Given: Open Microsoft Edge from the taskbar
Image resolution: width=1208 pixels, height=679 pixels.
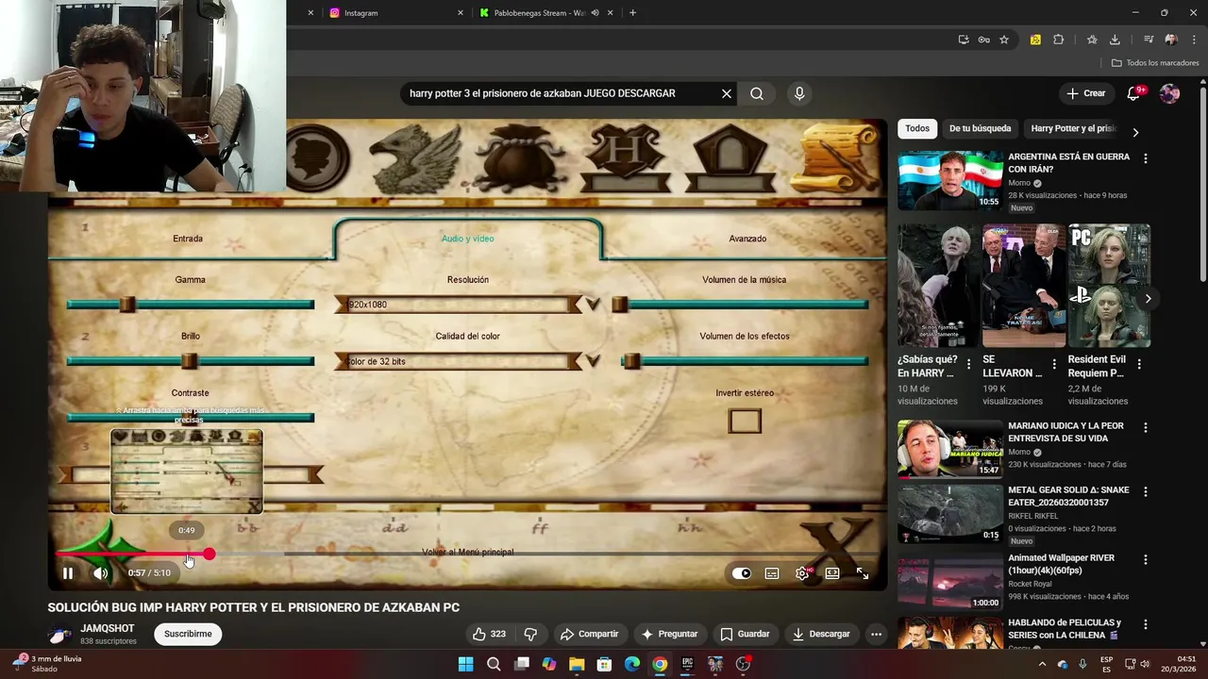Looking at the screenshot, I should point(632,664).
